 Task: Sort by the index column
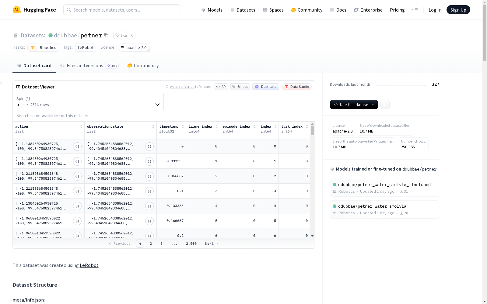275,126
